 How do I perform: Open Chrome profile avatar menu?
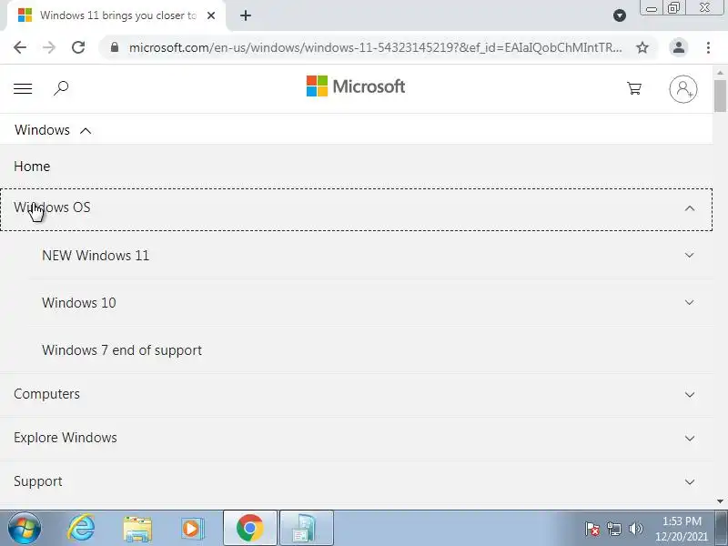(678, 47)
